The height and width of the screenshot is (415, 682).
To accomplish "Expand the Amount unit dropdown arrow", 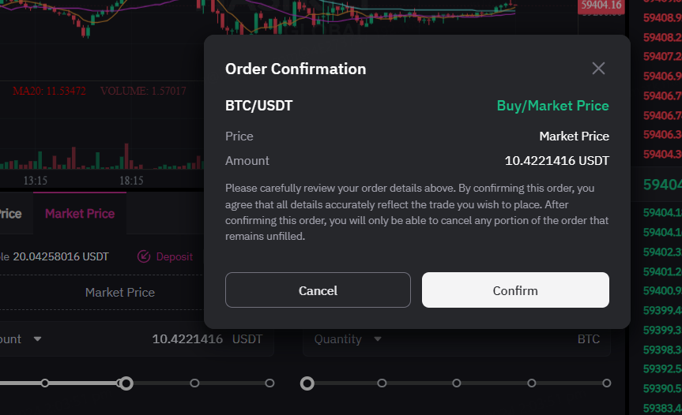I will tap(37, 338).
